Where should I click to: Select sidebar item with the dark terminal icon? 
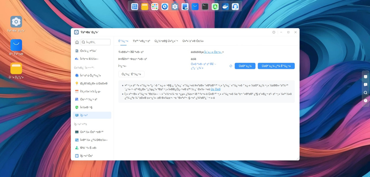click(x=92, y=132)
